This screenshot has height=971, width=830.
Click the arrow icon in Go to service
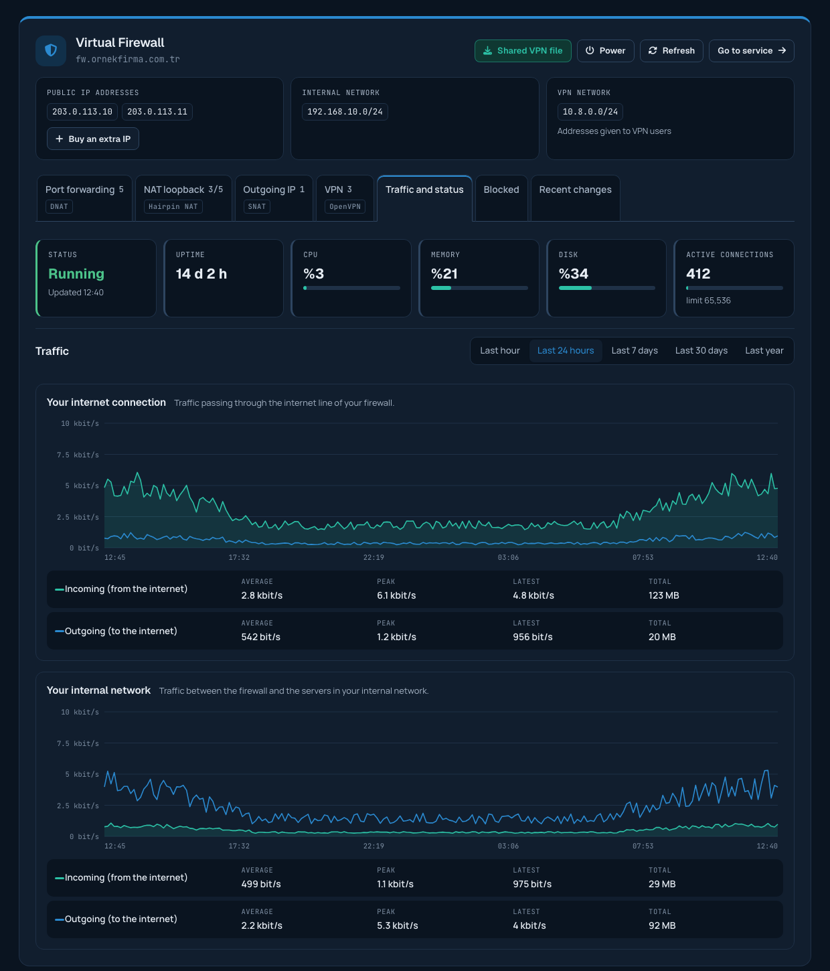pyautogui.click(x=782, y=51)
